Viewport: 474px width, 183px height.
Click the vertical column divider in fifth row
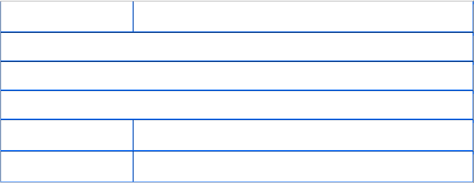click(x=133, y=135)
